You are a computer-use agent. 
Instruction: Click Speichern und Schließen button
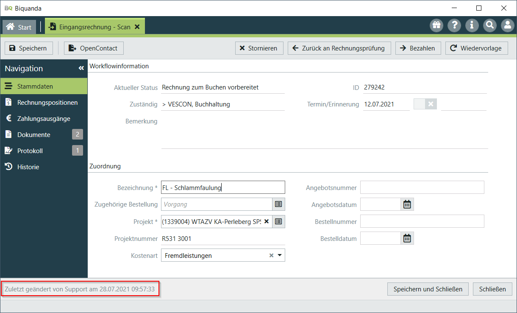[x=428, y=289]
